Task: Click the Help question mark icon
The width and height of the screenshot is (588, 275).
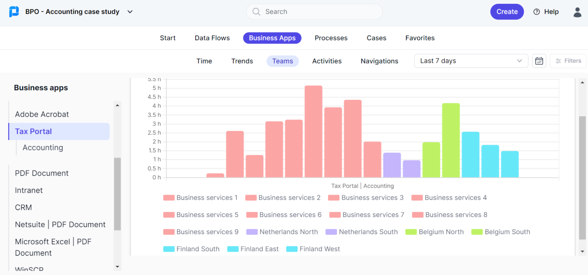Action: pos(536,12)
